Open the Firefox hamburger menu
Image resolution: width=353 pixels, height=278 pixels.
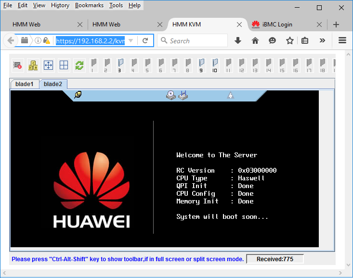(342, 40)
